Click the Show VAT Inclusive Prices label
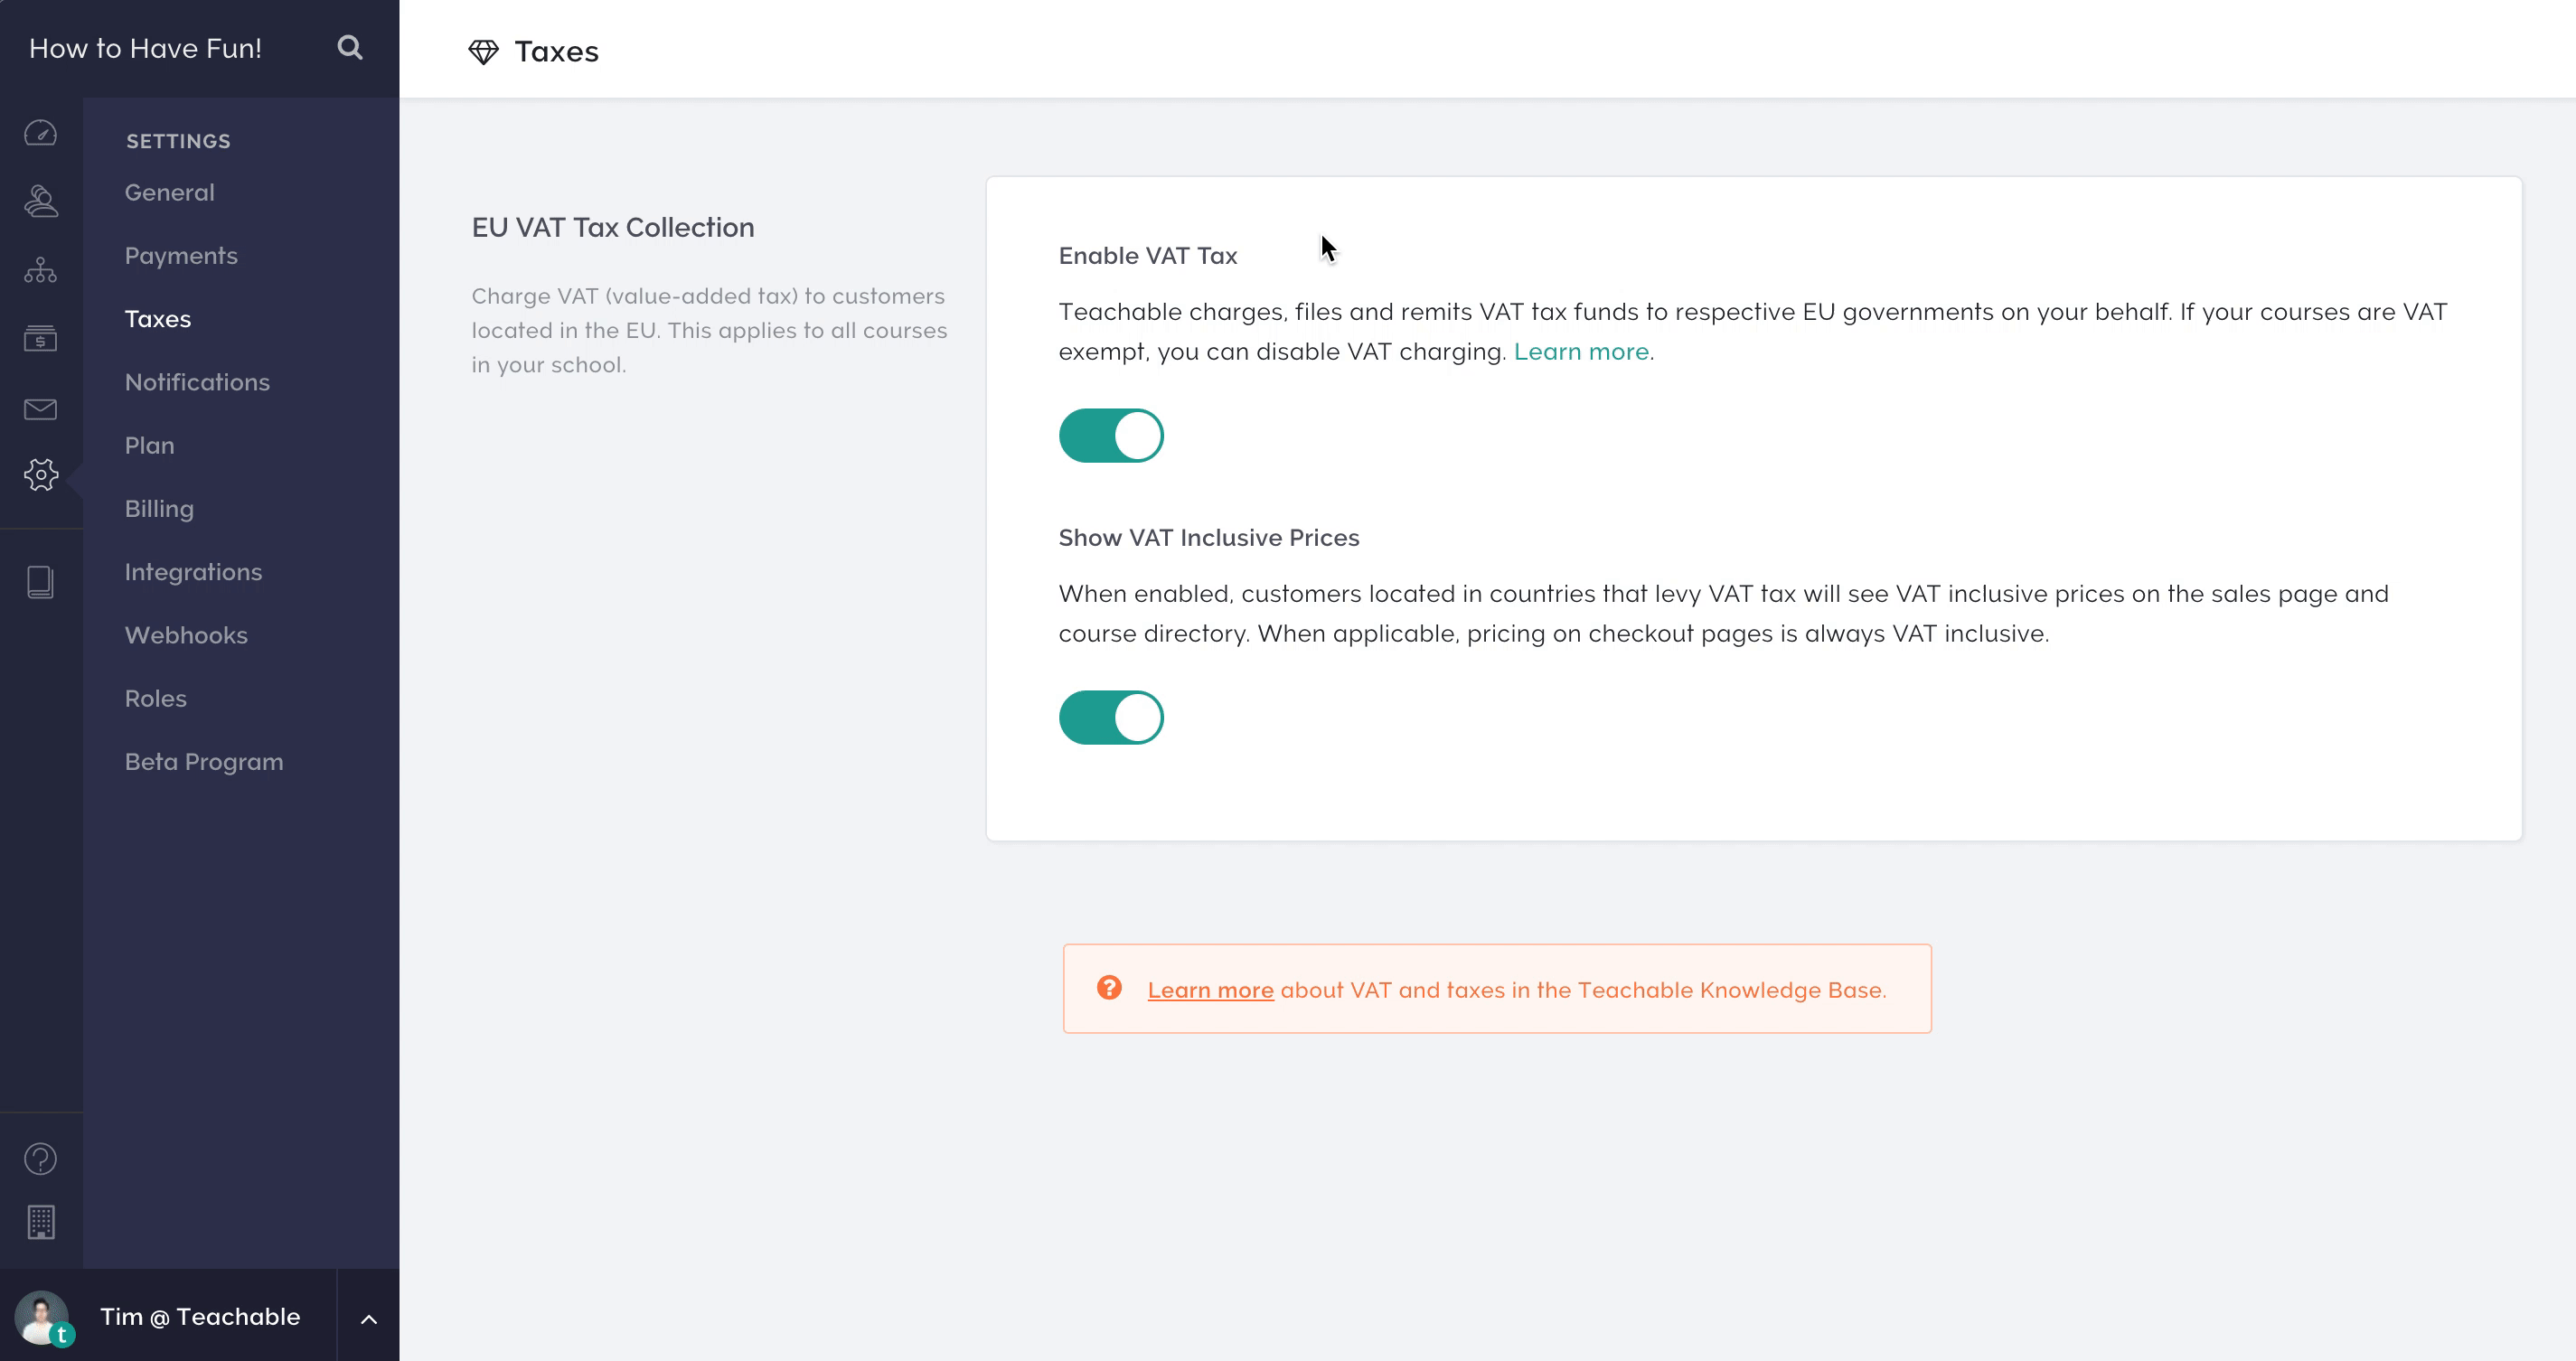Image resolution: width=2576 pixels, height=1361 pixels. tap(1209, 538)
